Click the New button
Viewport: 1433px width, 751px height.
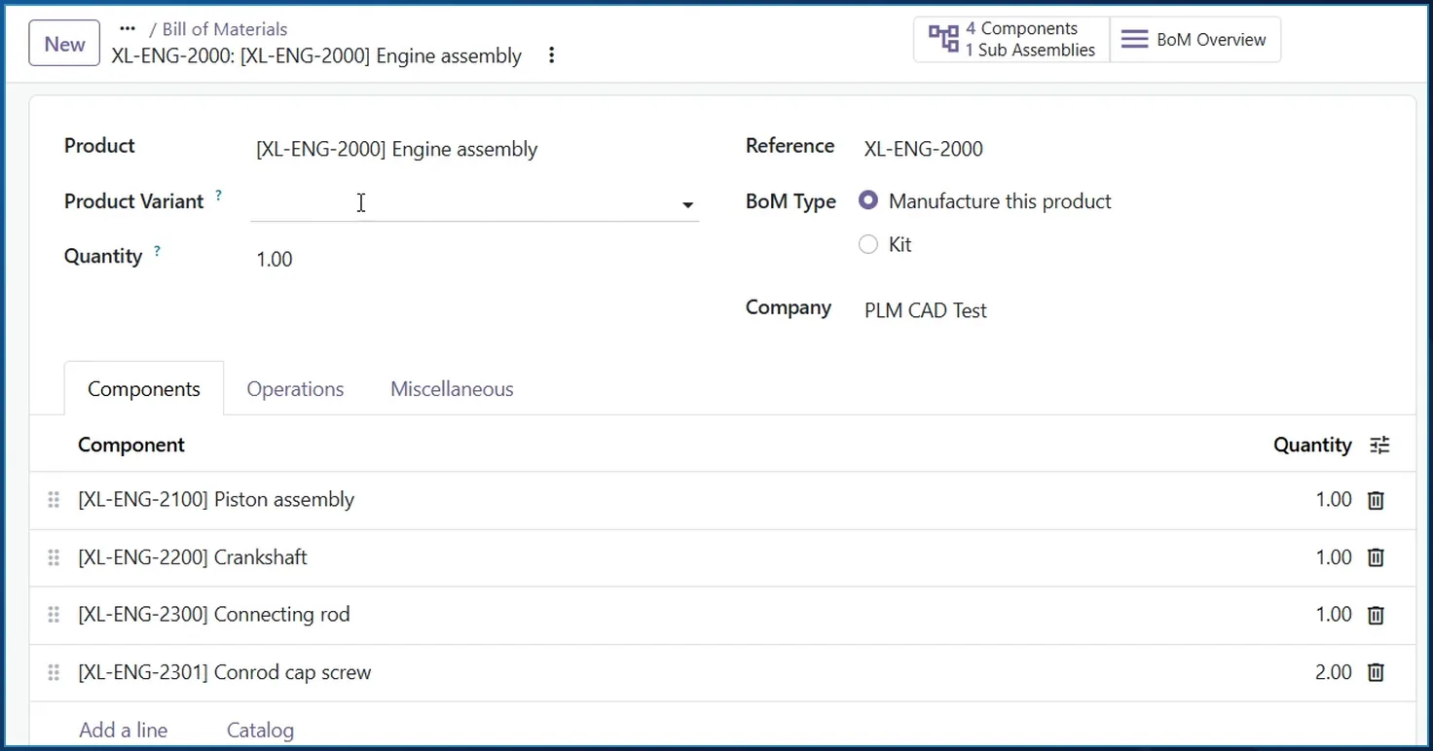[64, 44]
